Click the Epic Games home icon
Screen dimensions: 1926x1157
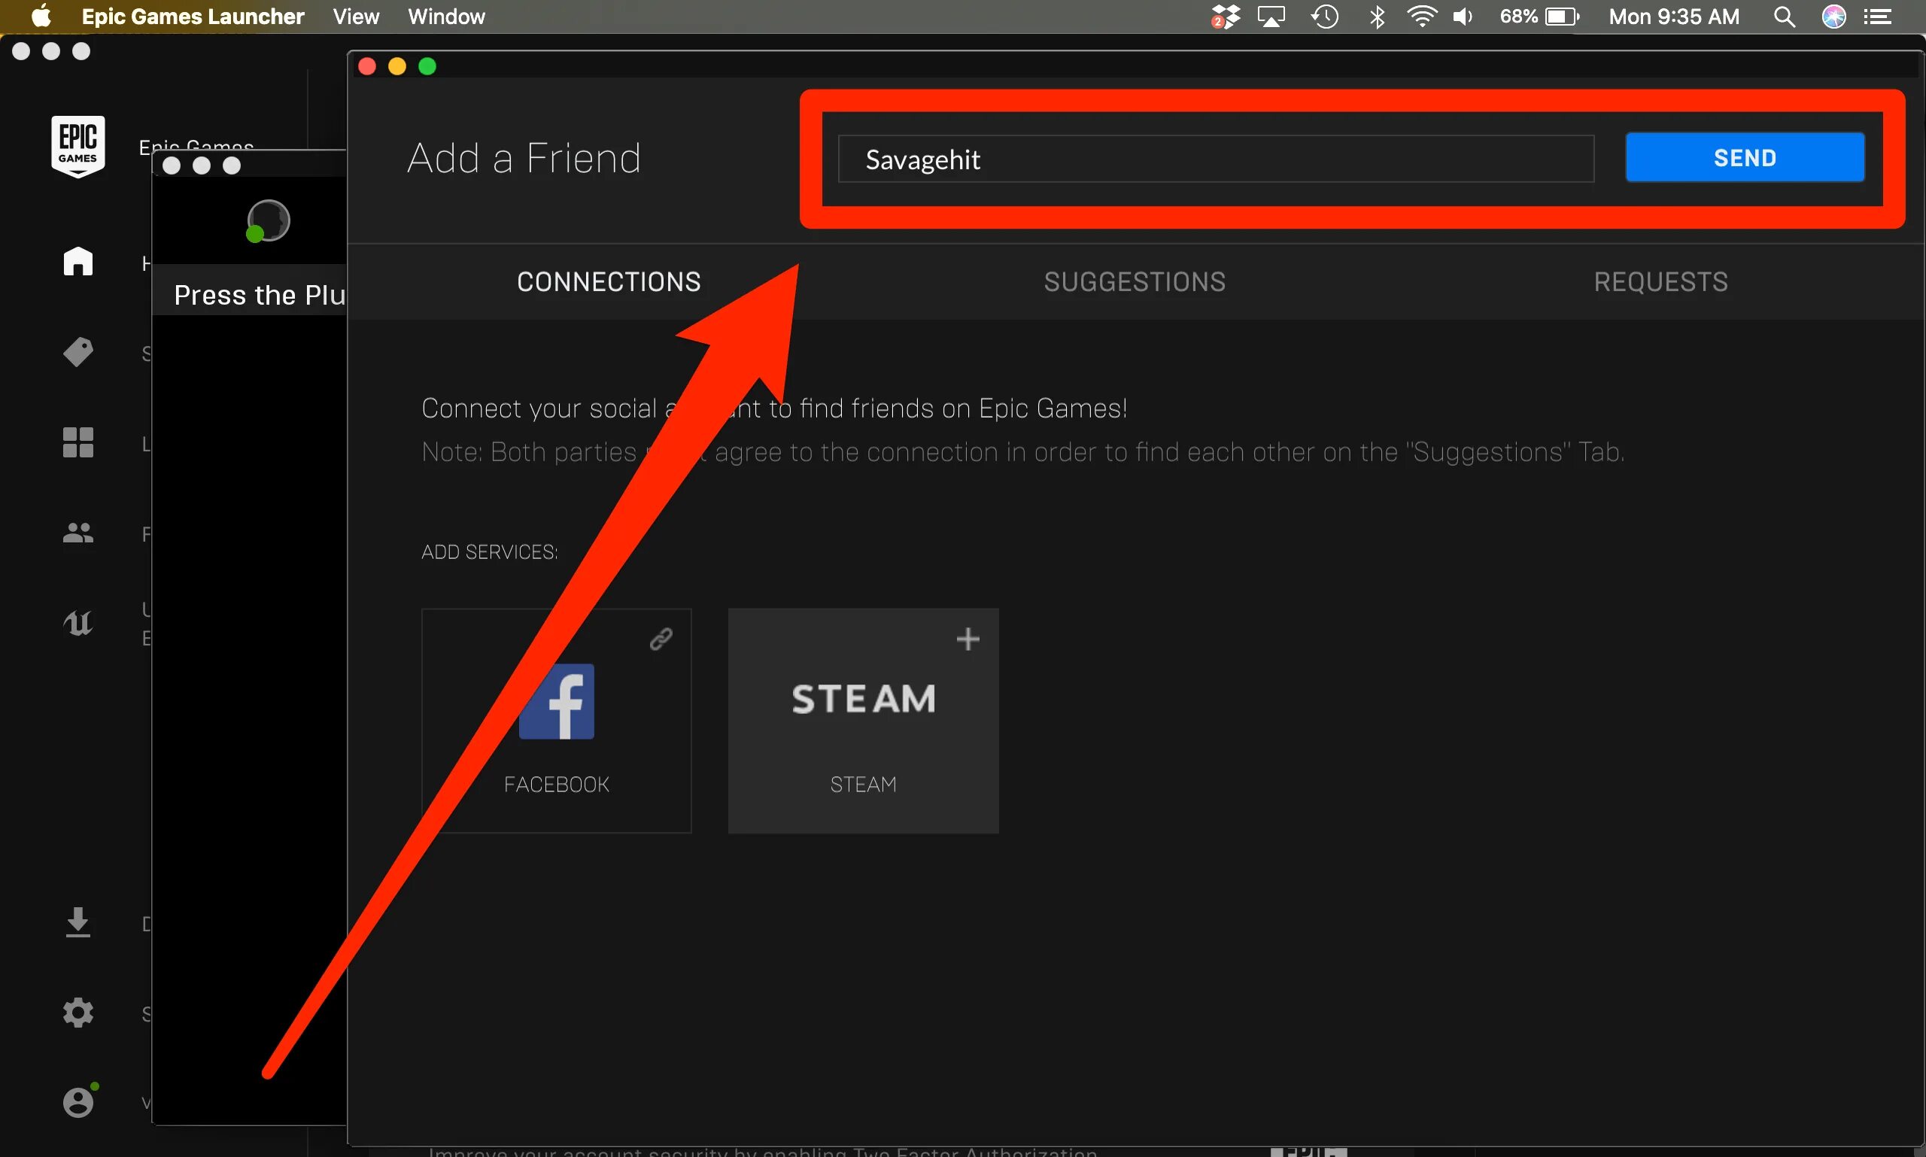tap(78, 260)
